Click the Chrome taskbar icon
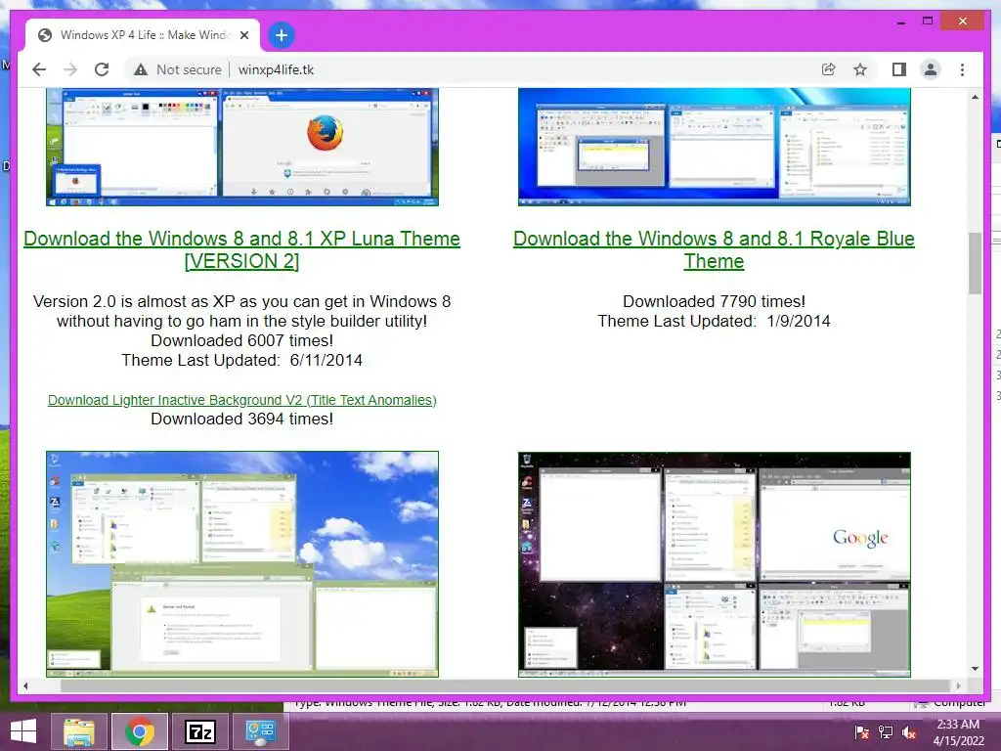The height and width of the screenshot is (751, 1001). click(x=140, y=731)
